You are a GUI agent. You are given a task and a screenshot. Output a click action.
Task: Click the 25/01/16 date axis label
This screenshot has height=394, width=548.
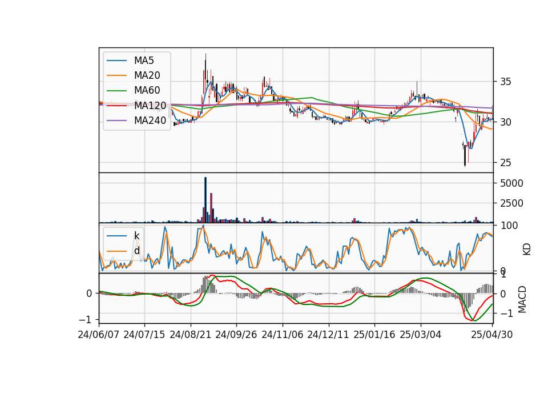(374, 335)
